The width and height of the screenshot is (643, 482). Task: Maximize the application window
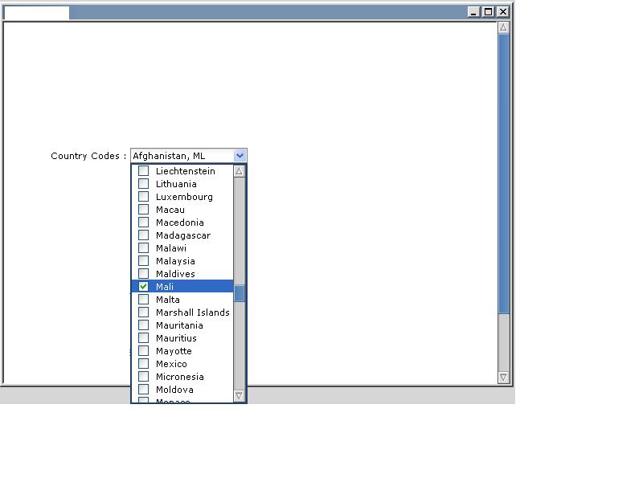(488, 12)
